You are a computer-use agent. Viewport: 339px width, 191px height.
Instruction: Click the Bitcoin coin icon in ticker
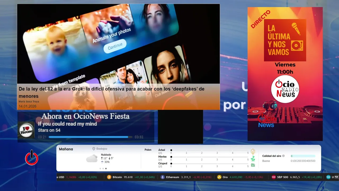[109, 177]
